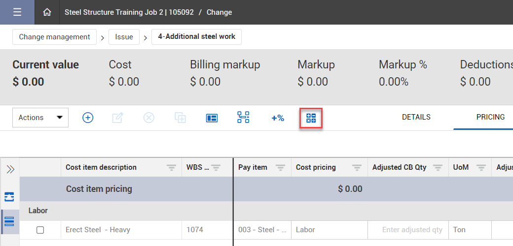Screen dimensions: 513x246
Task: Click the add markup +% icon
Action: coord(278,118)
